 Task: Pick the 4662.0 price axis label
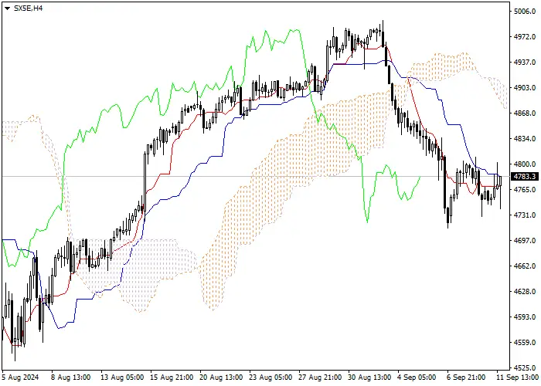point(525,266)
